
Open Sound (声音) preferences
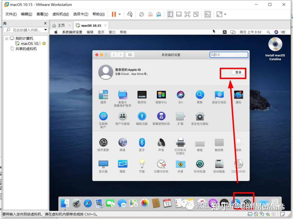161,145
